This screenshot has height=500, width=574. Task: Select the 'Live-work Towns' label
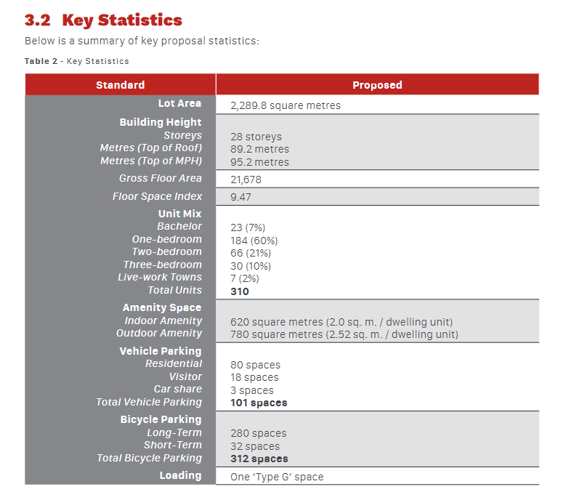(160, 278)
